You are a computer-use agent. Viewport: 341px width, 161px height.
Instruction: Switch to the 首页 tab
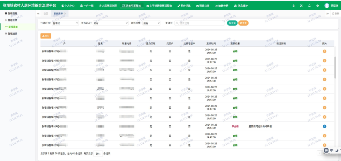pos(46,14)
